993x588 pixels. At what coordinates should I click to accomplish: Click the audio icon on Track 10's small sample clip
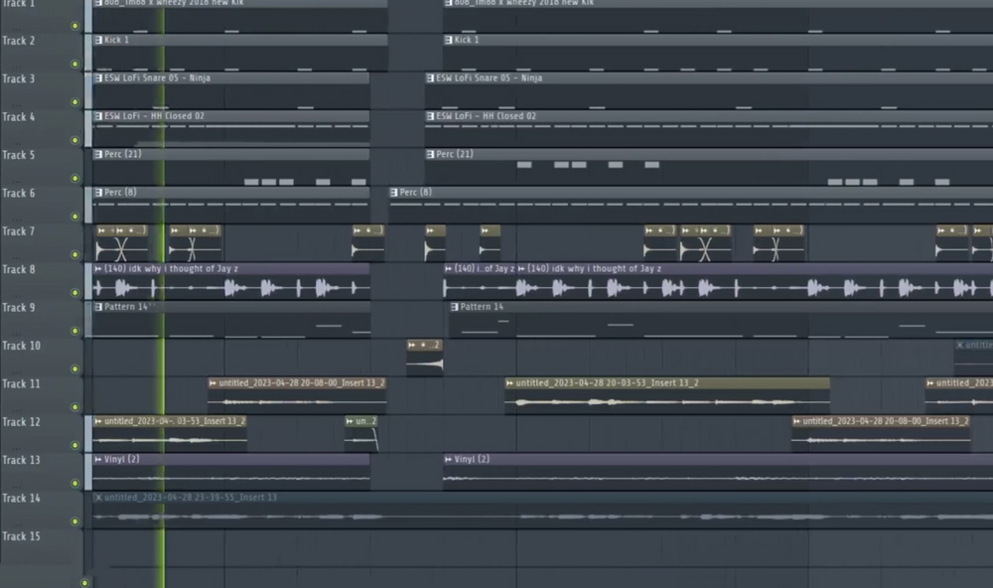[x=412, y=345]
